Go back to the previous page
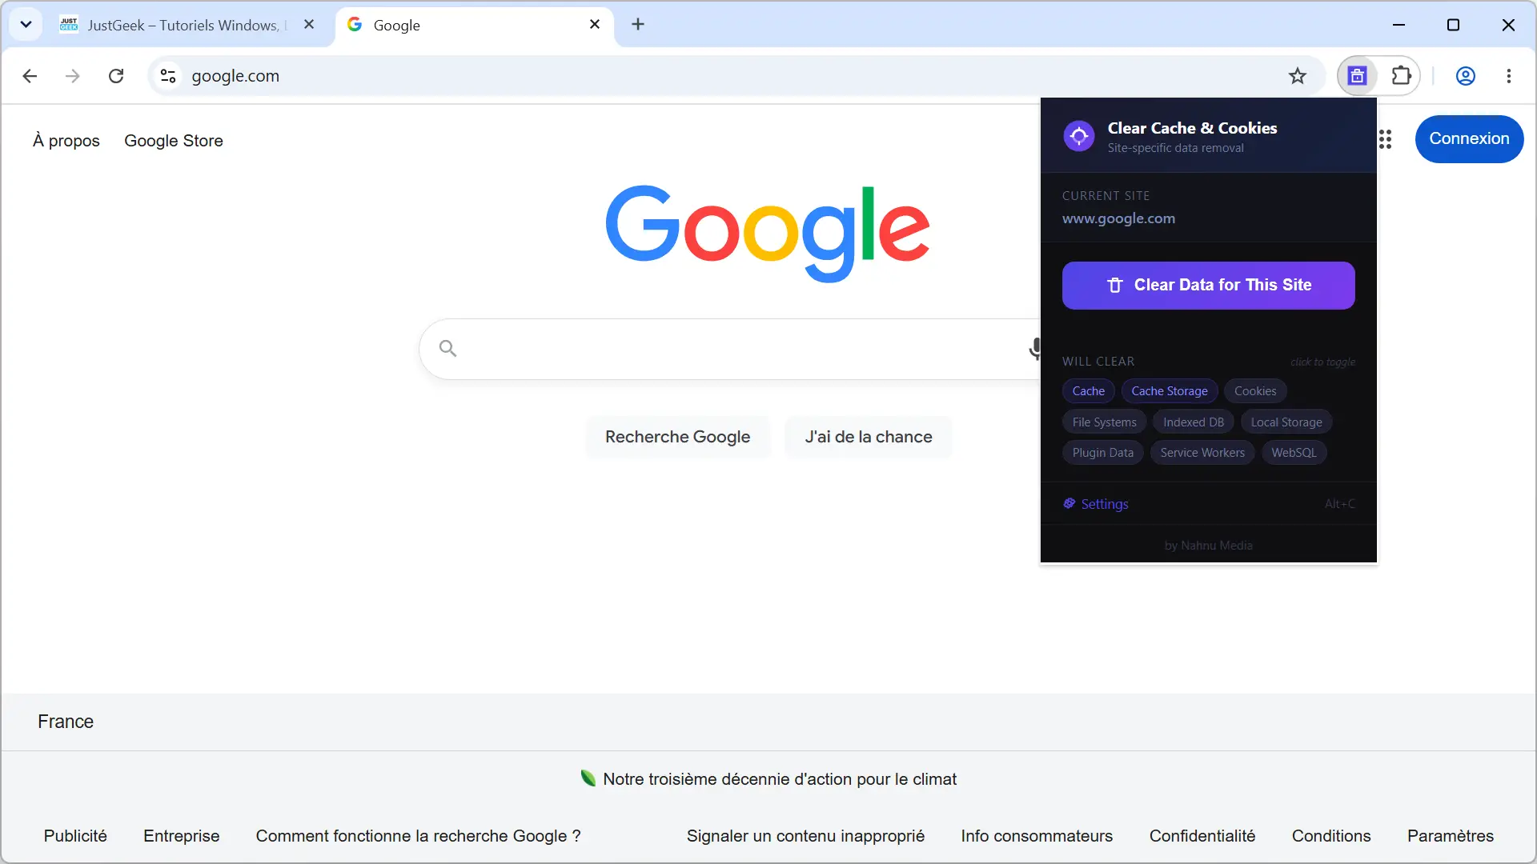The width and height of the screenshot is (1537, 864). click(30, 76)
